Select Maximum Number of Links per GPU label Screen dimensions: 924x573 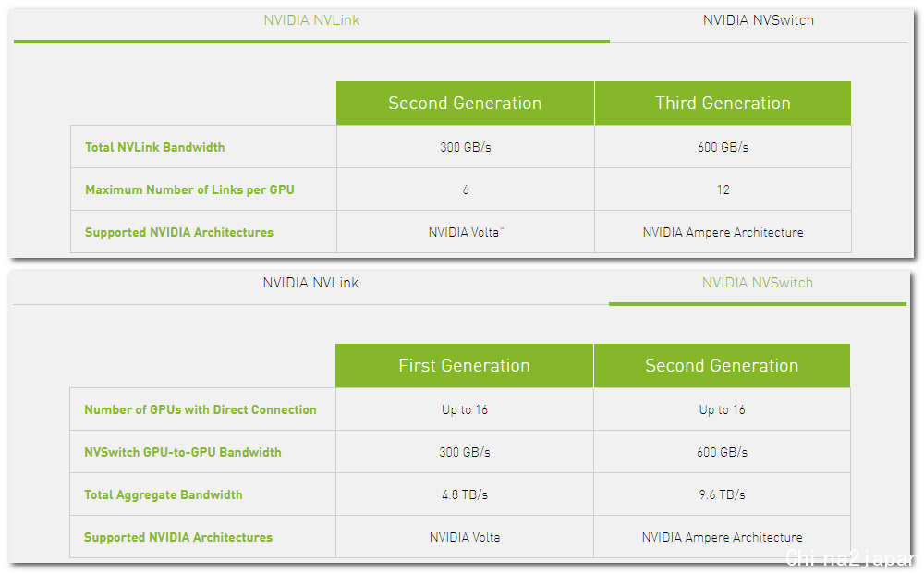point(189,189)
